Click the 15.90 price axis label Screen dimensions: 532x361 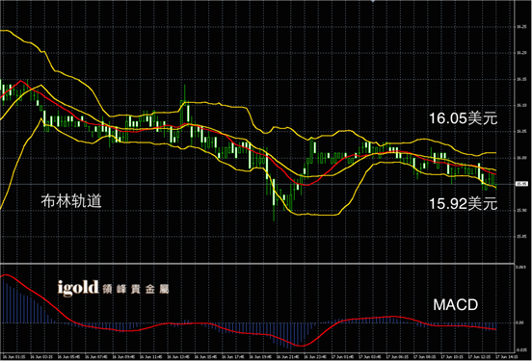(x=521, y=211)
